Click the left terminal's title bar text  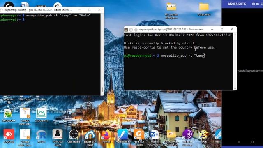click(38, 10)
